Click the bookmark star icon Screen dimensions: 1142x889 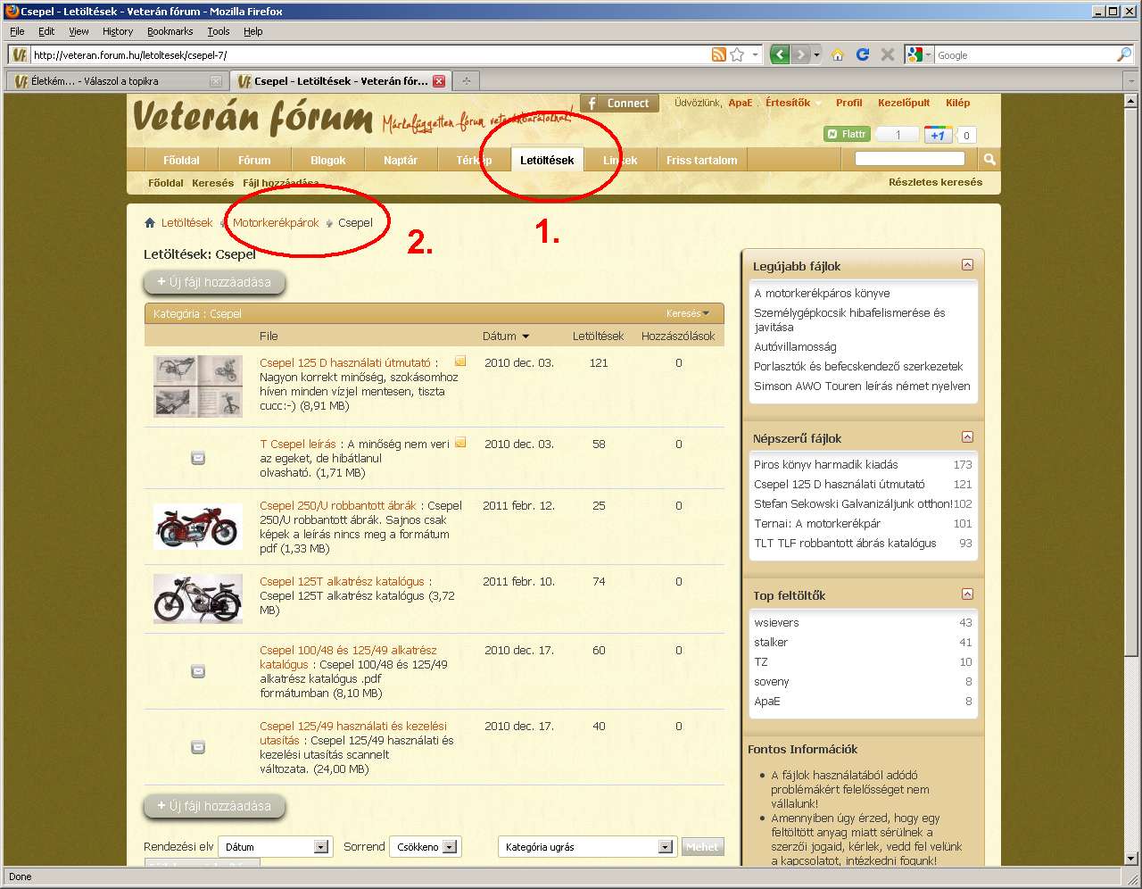pos(737,54)
